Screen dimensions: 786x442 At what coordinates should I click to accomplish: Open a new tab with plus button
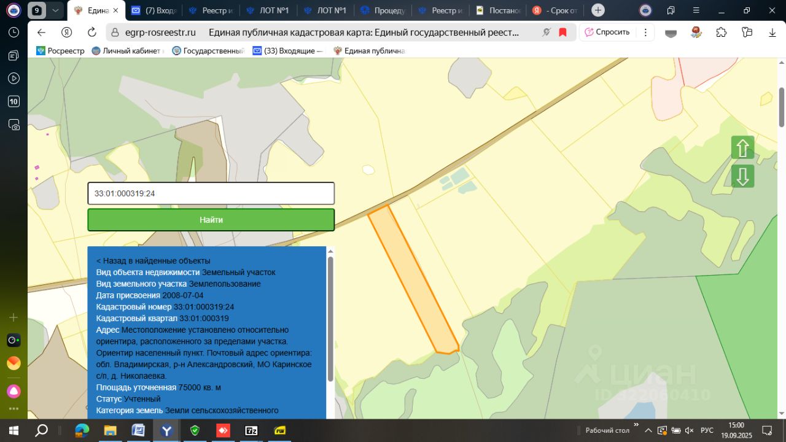(x=598, y=10)
